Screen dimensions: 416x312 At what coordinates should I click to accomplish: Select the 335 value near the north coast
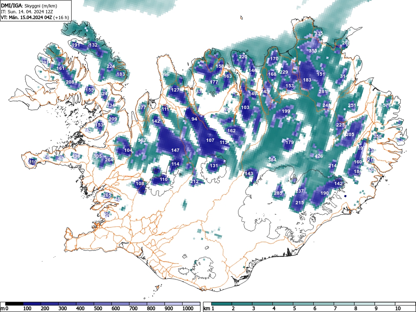click(x=319, y=33)
